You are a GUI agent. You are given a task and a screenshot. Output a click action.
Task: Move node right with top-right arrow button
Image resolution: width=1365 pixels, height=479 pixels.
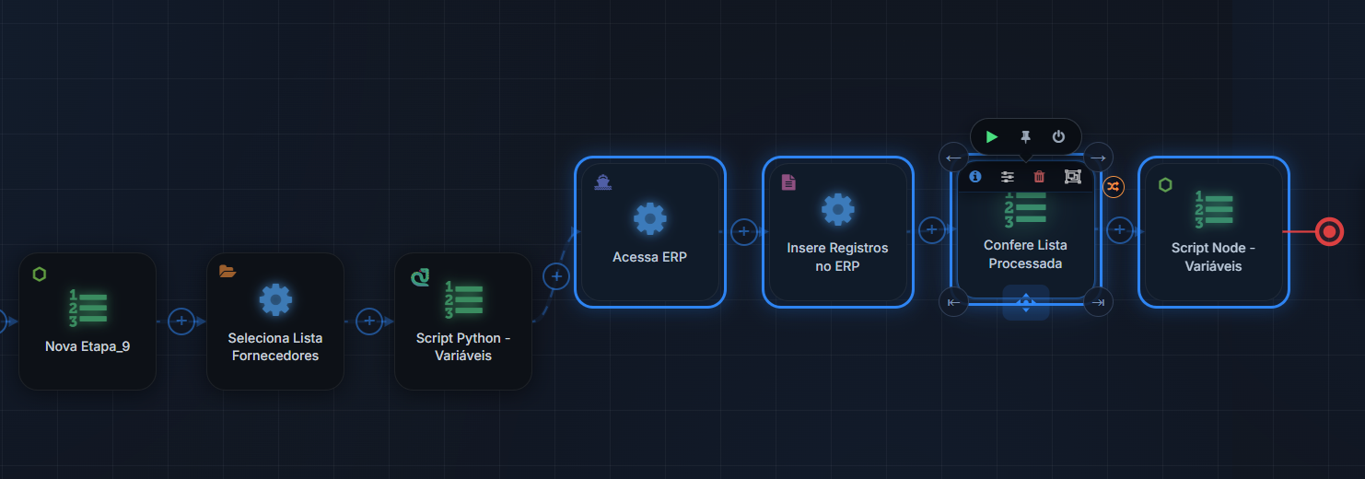[1098, 158]
